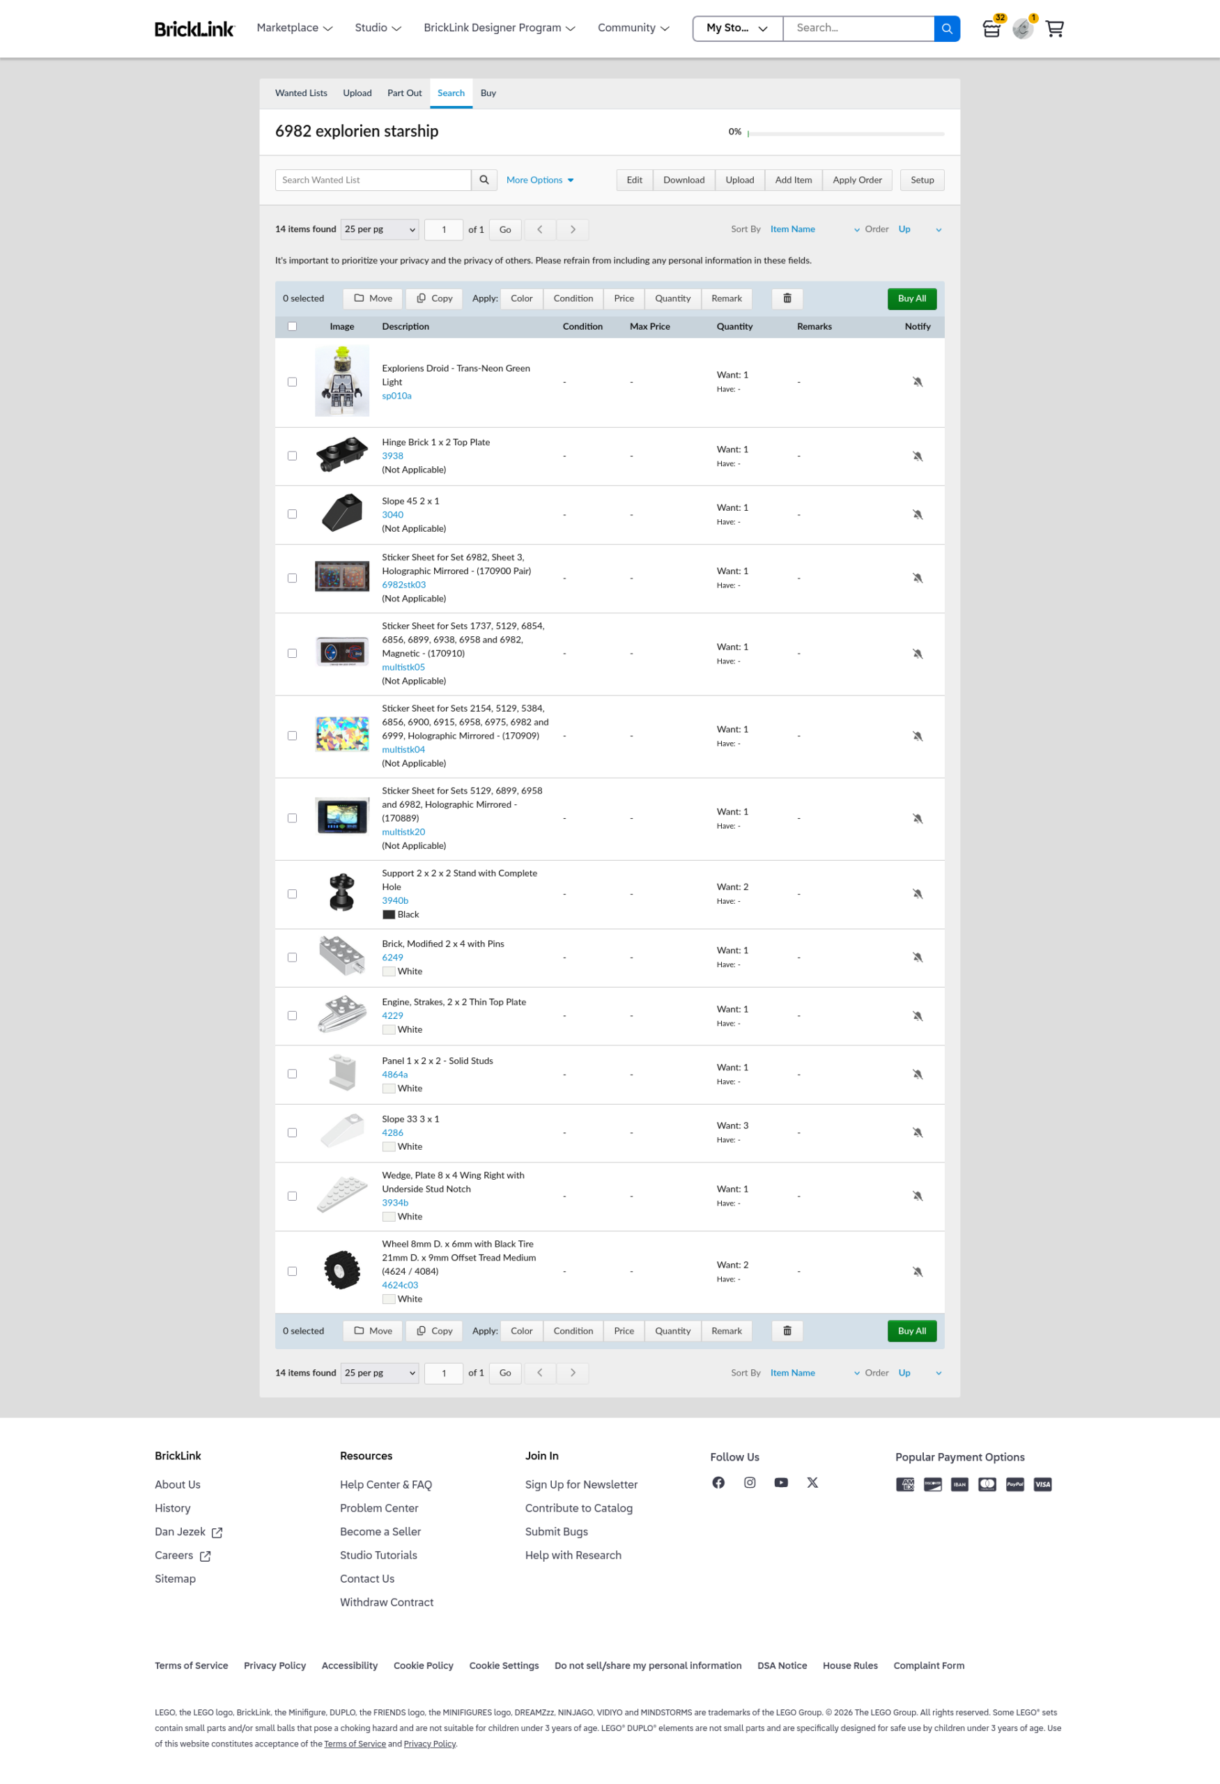Select the Engine, Strakes row checkbox
This screenshot has height=1784, width=1220.
(x=293, y=1015)
